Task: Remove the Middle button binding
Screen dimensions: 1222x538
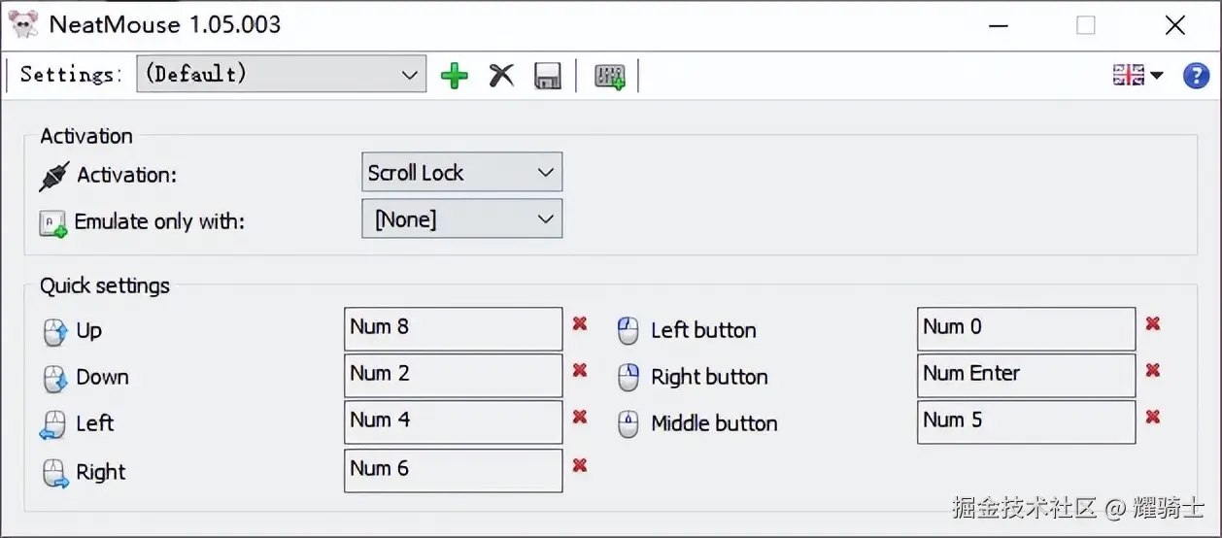Action: click(1153, 417)
